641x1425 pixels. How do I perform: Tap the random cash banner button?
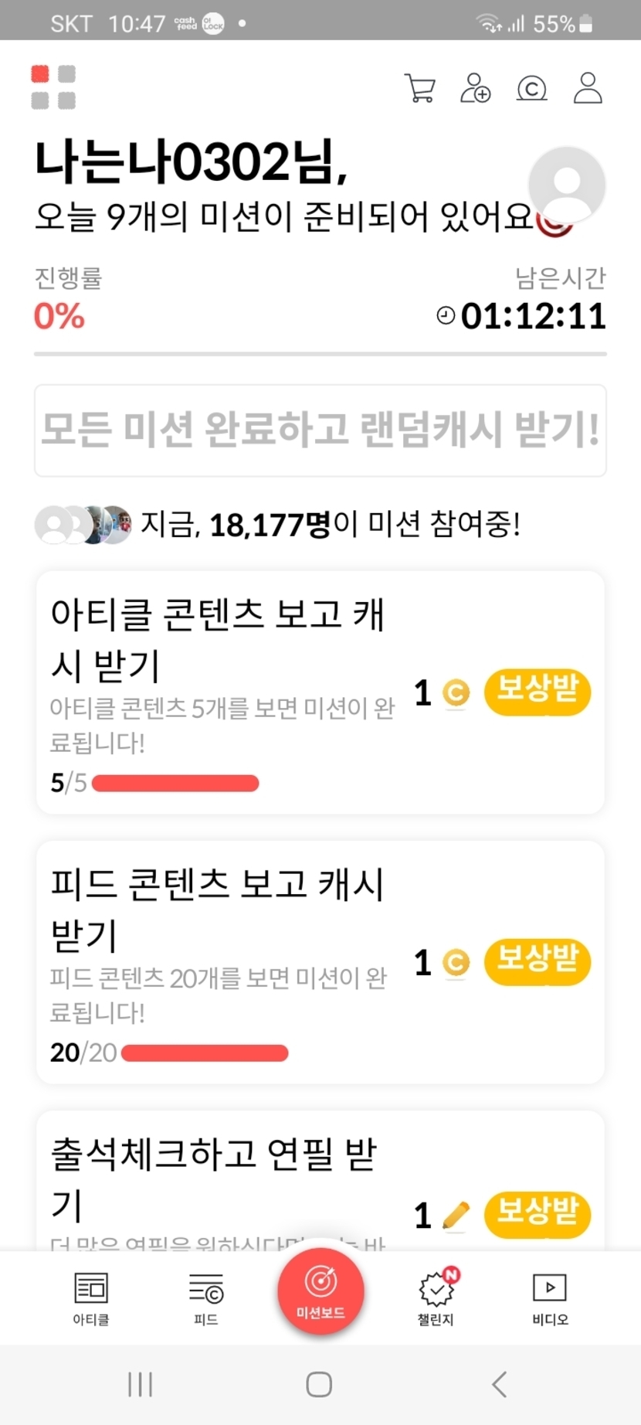pos(320,430)
